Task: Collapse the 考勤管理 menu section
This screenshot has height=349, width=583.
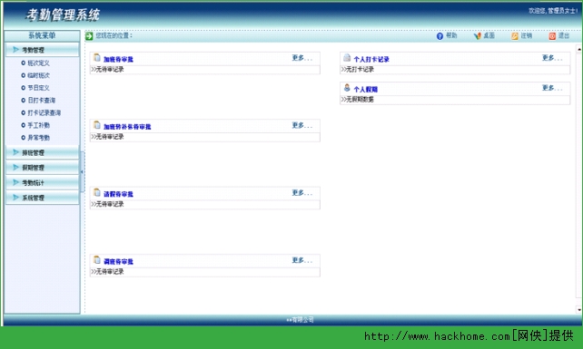Action: [43, 50]
